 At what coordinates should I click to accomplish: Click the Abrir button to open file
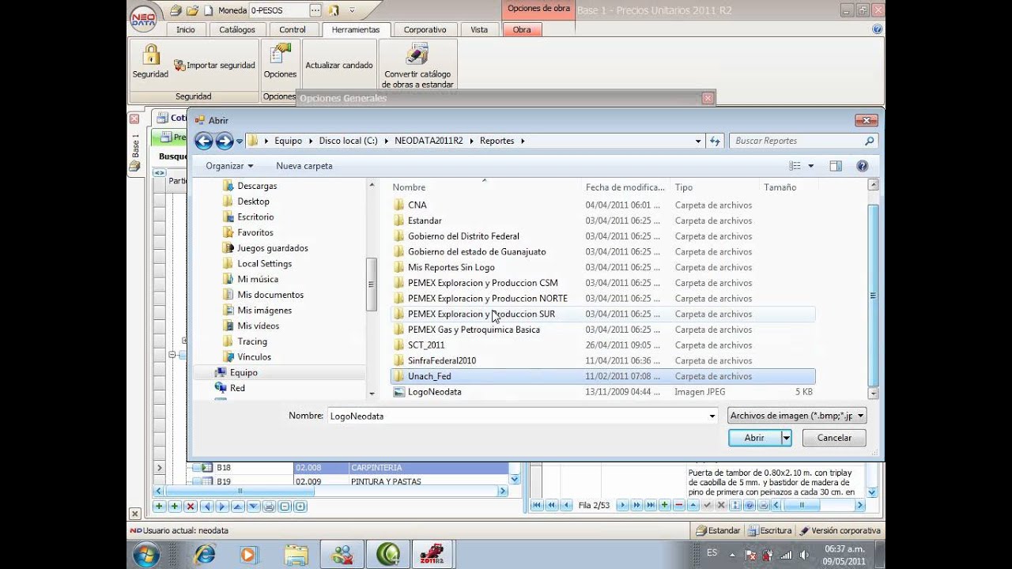tap(754, 438)
